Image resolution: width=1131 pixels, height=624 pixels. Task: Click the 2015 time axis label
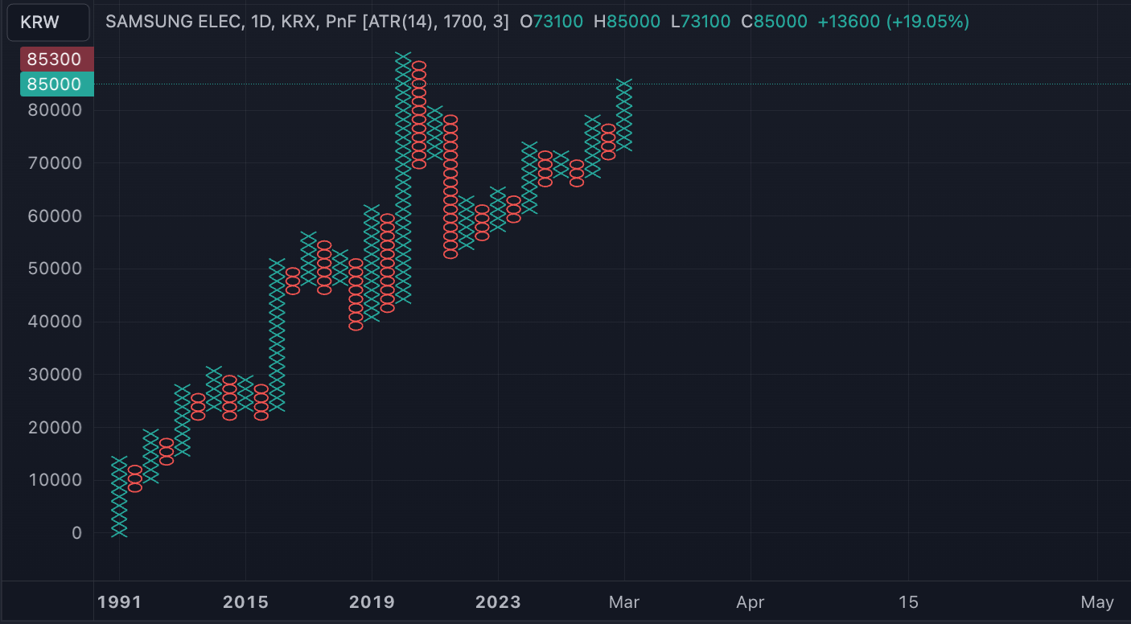click(245, 601)
